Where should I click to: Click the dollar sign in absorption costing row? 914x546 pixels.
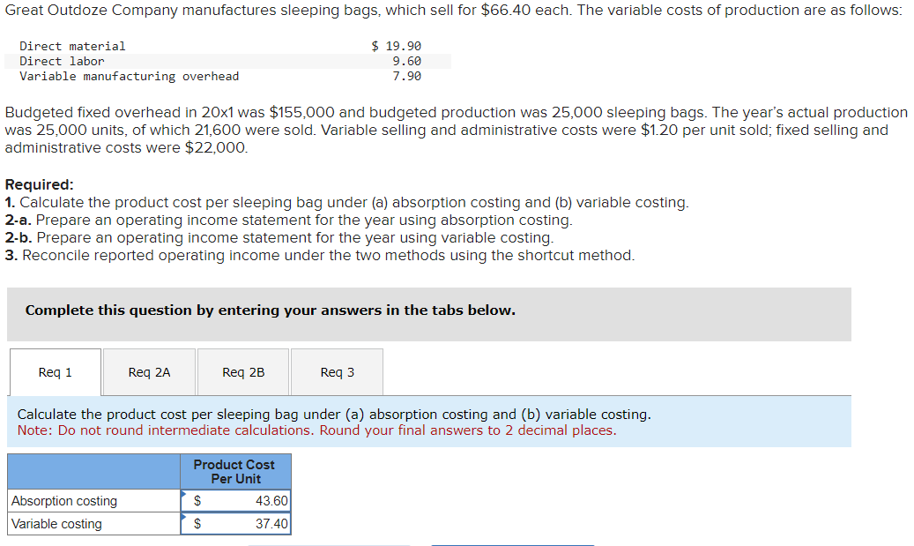click(196, 499)
